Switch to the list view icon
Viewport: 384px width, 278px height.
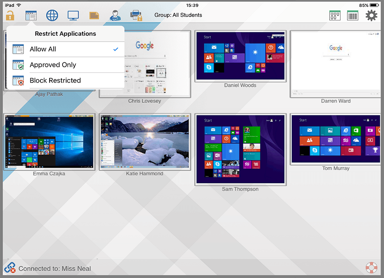pos(352,15)
